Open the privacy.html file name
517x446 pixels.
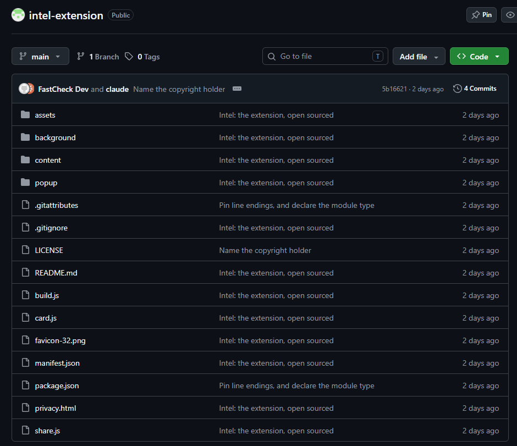point(56,408)
